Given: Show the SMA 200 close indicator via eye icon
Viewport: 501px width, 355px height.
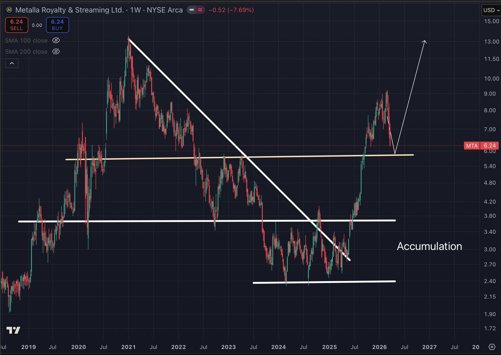Looking at the screenshot, I should pyautogui.click(x=56, y=52).
